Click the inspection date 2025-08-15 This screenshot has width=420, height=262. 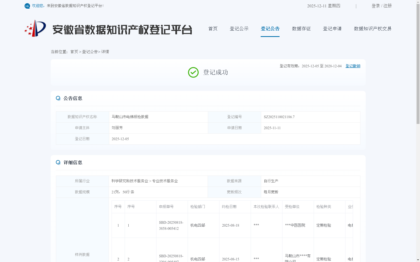click(x=230, y=259)
